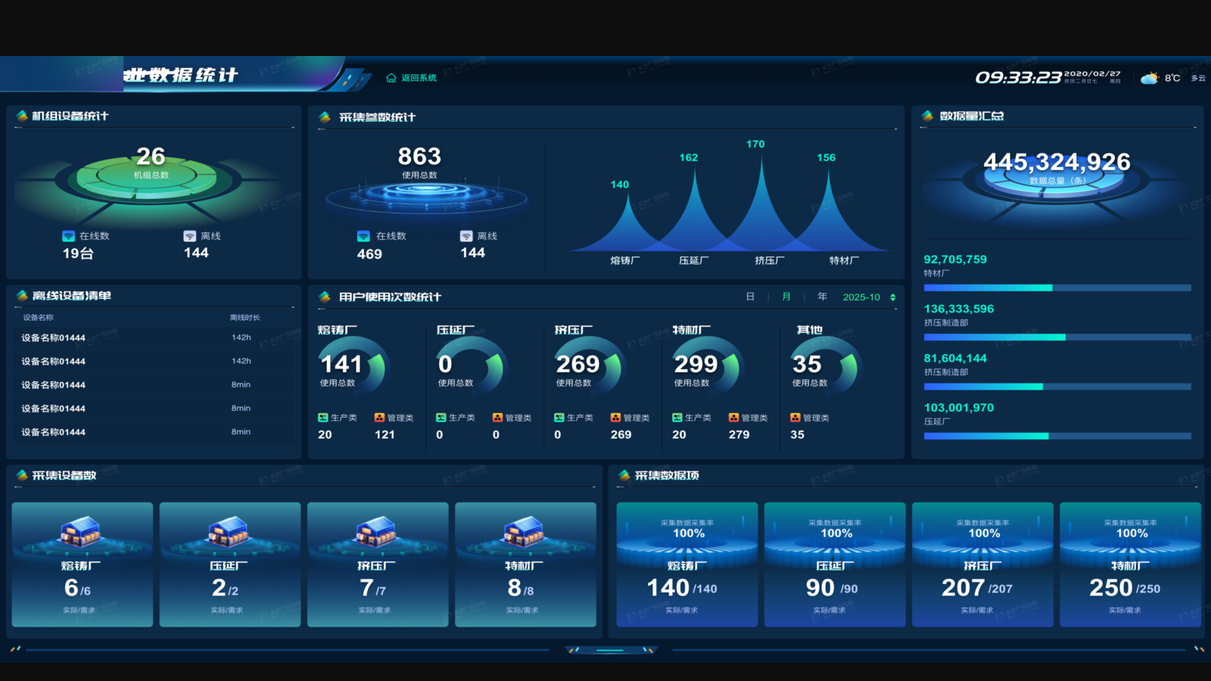
Task: Click 管理类 icon under 其他 usage
Action: click(x=795, y=418)
